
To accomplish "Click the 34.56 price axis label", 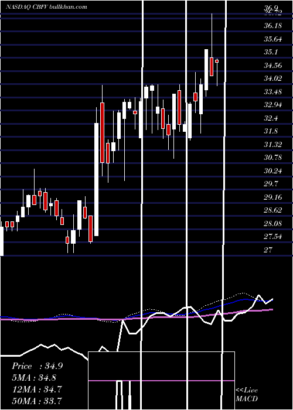I will (273, 66).
